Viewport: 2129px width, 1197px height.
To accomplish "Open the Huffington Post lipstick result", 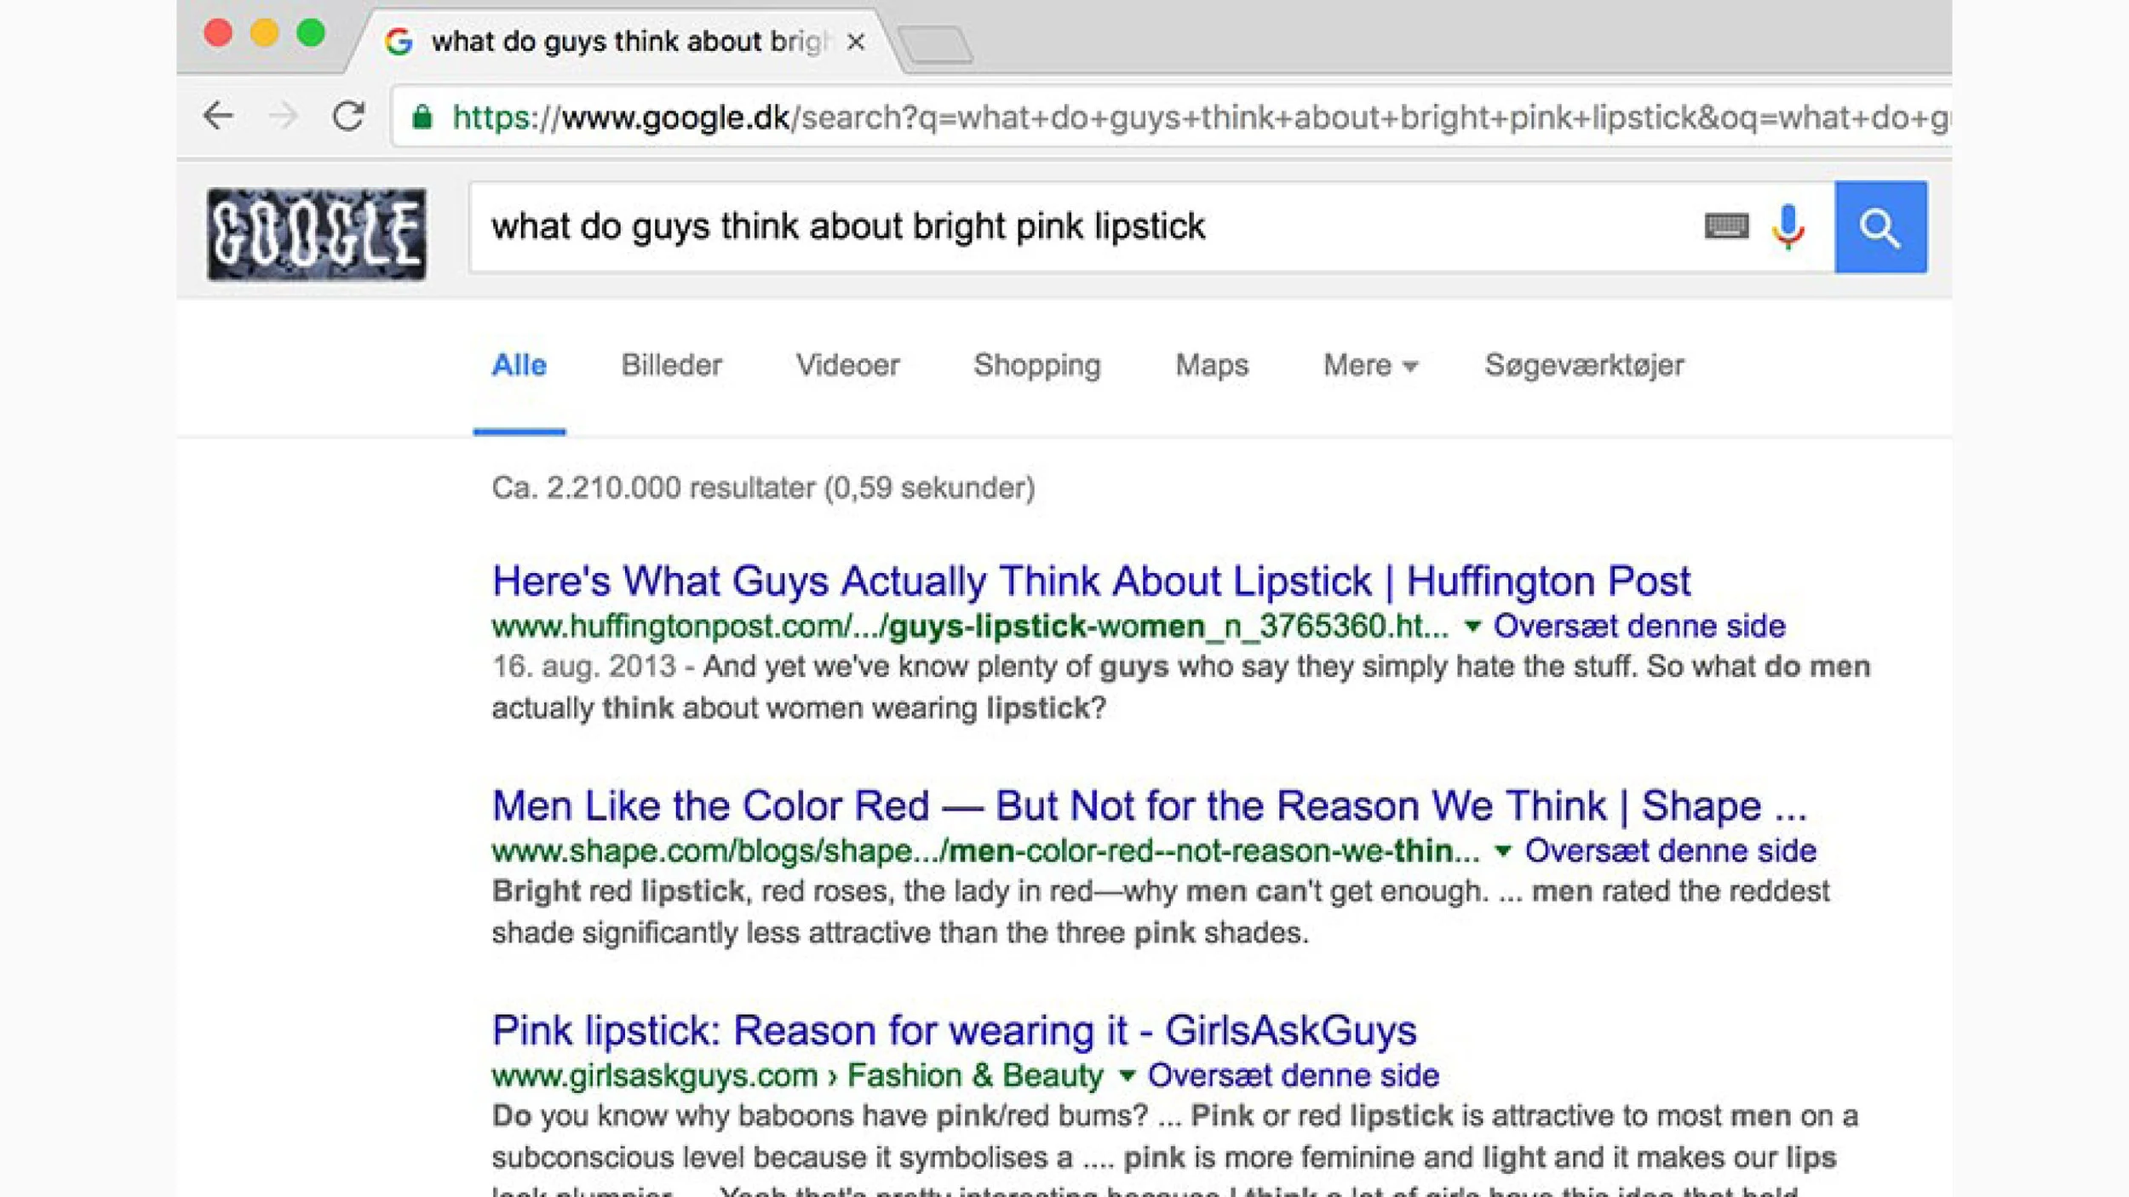I will click(1091, 581).
